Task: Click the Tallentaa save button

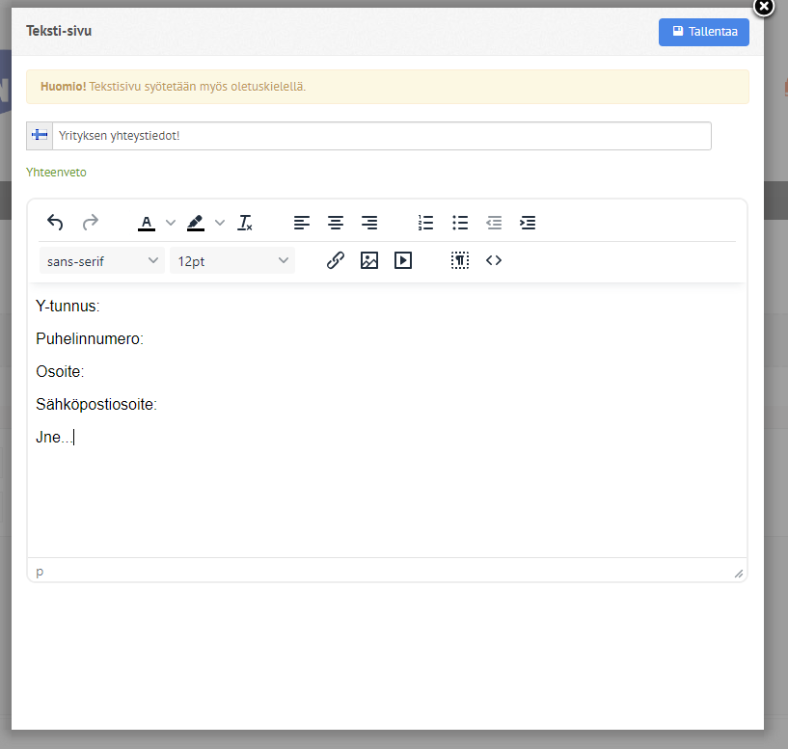Action: click(703, 32)
